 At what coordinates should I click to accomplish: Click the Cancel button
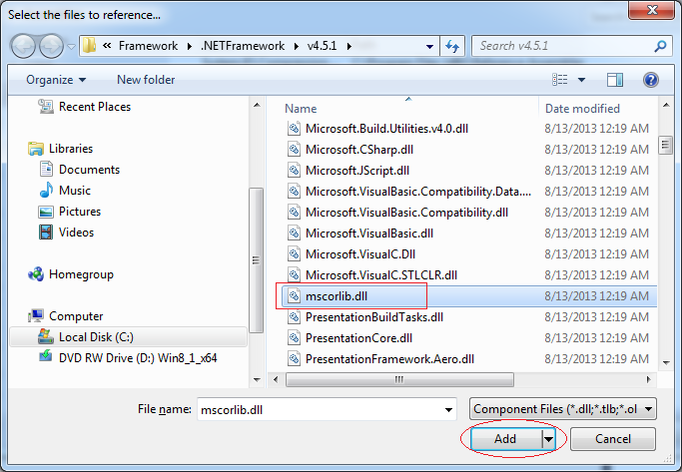[x=613, y=439]
